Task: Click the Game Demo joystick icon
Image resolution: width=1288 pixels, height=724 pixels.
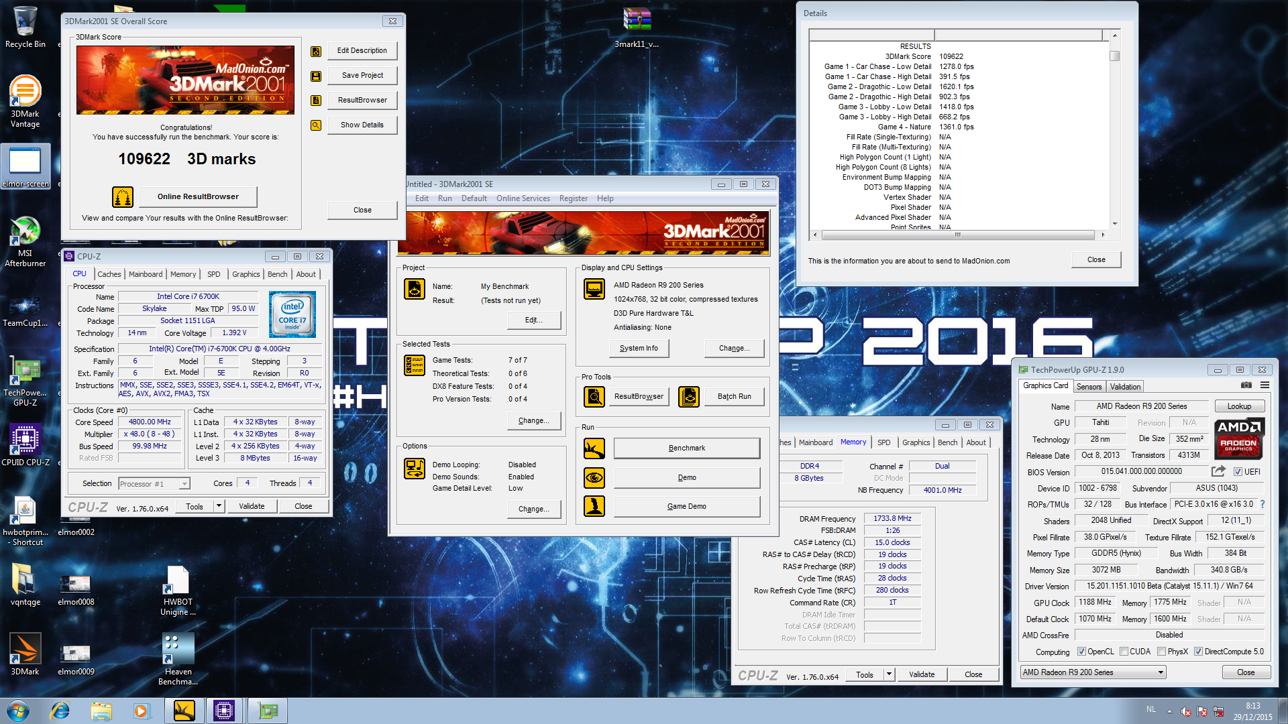Action: click(x=594, y=506)
